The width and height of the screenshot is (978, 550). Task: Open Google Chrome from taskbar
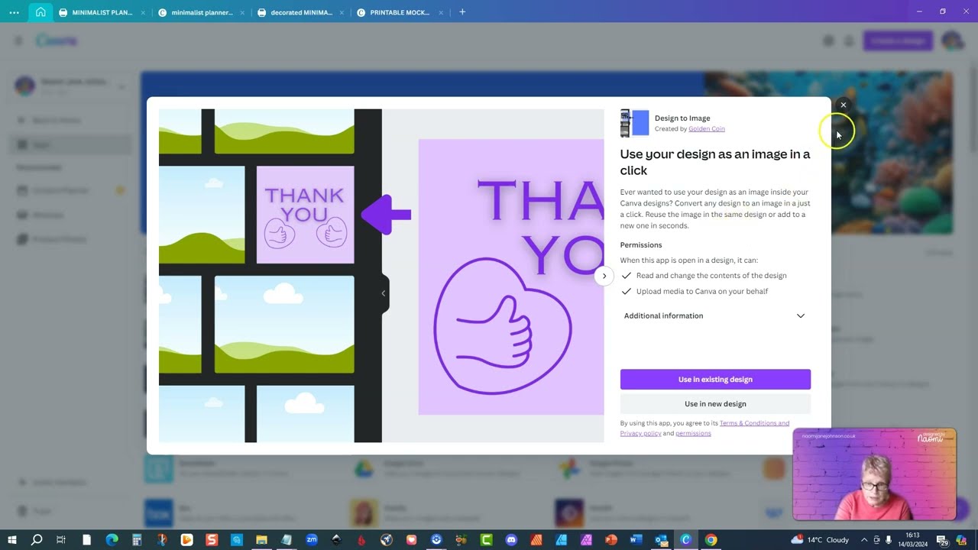(711, 540)
